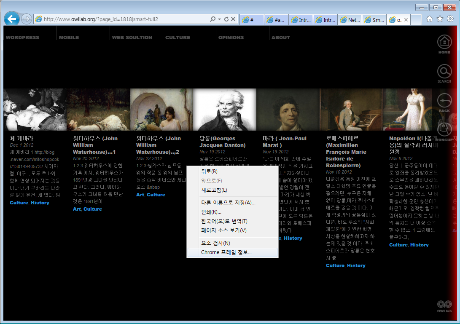Switch to the '#' browser tab
Screen dimensions: 460x324
251,20
